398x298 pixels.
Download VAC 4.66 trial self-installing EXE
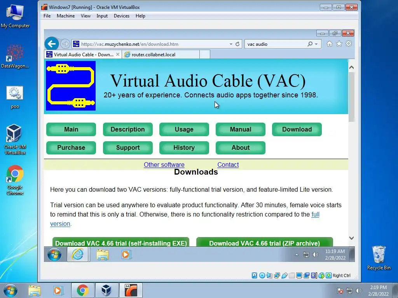[x=121, y=242]
